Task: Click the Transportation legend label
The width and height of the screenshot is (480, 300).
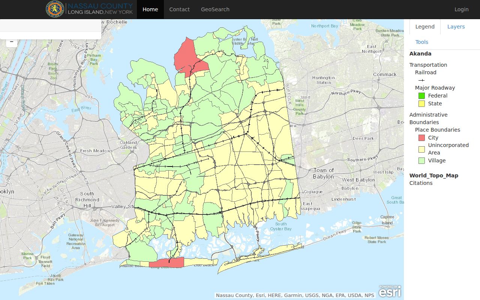Action: (428, 65)
